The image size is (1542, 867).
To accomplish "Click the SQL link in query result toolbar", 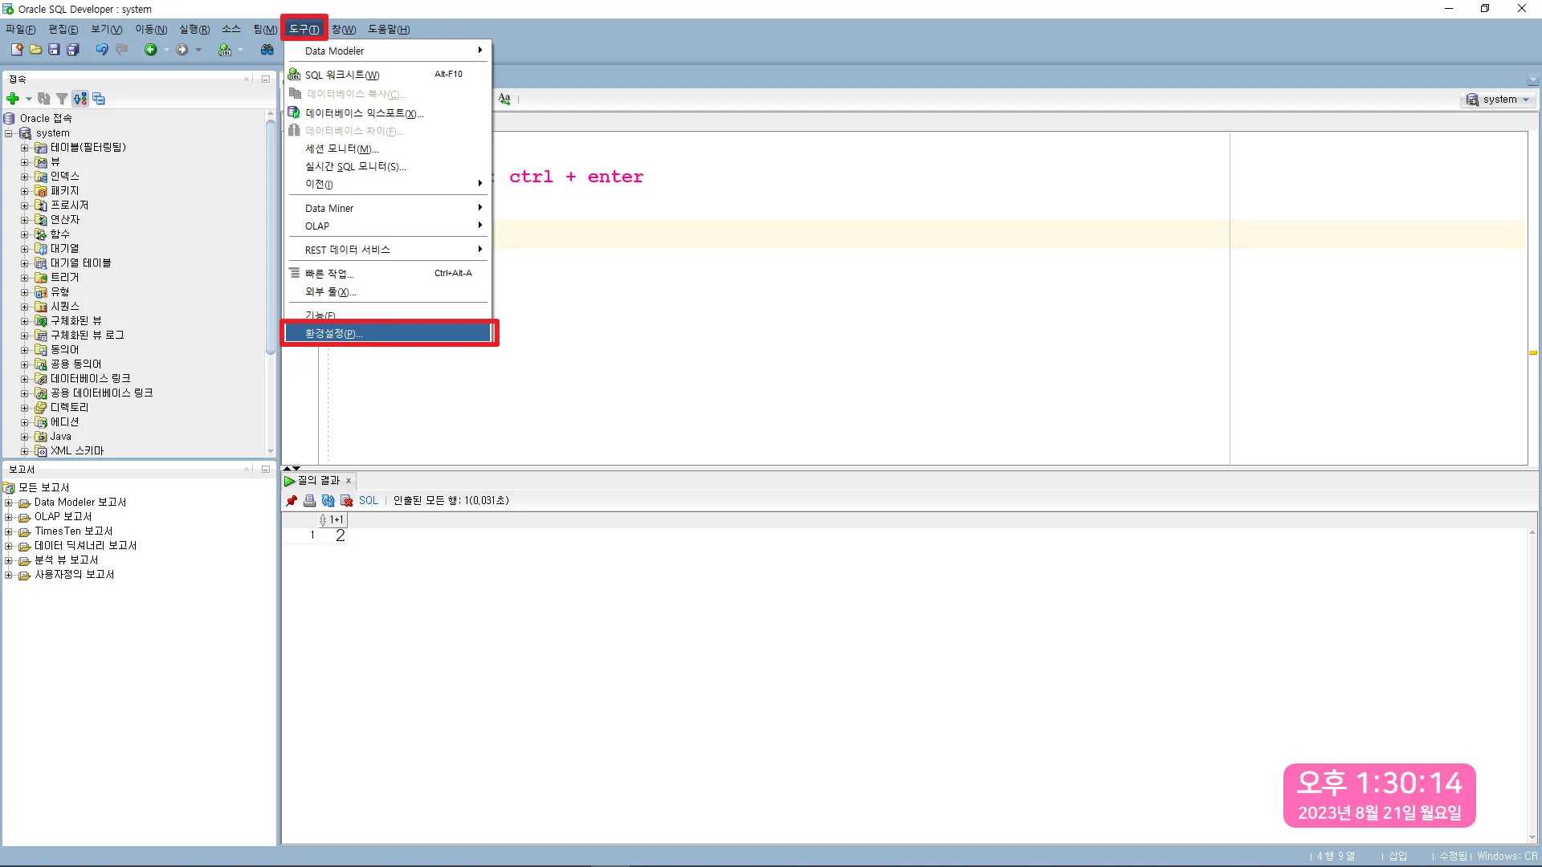I will pyautogui.click(x=368, y=501).
